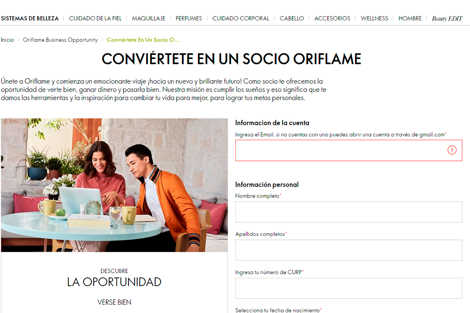
Task: Open Oriflame Business Opportunity breadcrumb
Action: click(x=60, y=40)
